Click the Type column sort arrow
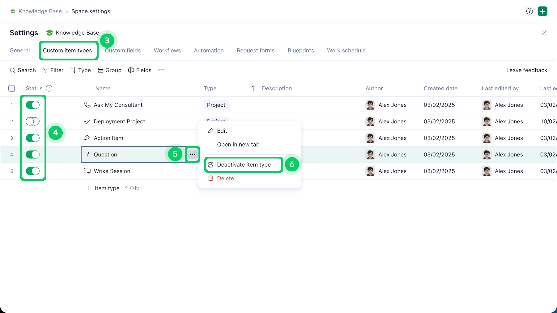This screenshot has height=313, width=557. click(253, 89)
